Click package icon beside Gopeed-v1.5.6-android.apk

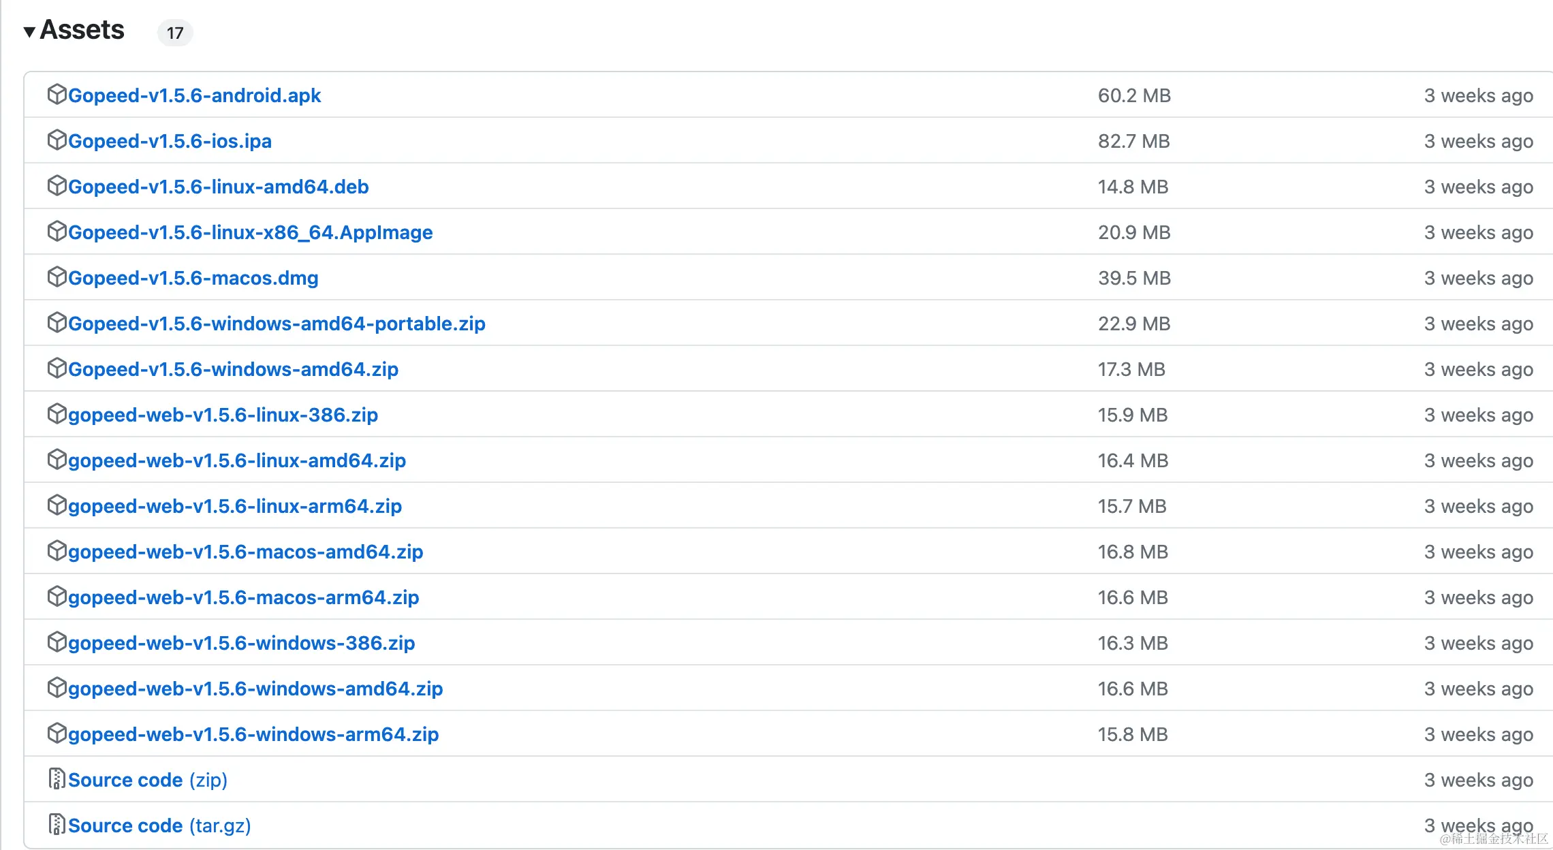coord(57,94)
